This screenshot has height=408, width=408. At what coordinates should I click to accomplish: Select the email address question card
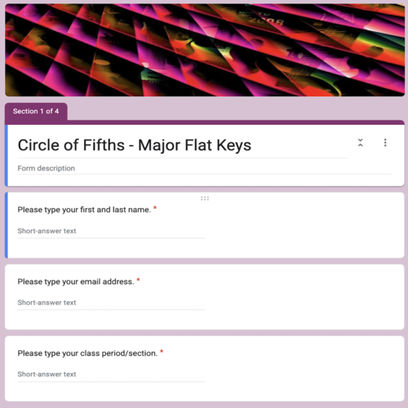click(x=205, y=297)
